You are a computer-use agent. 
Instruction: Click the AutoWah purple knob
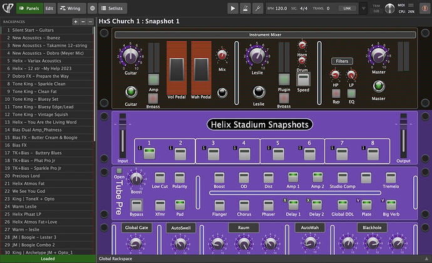point(310,243)
